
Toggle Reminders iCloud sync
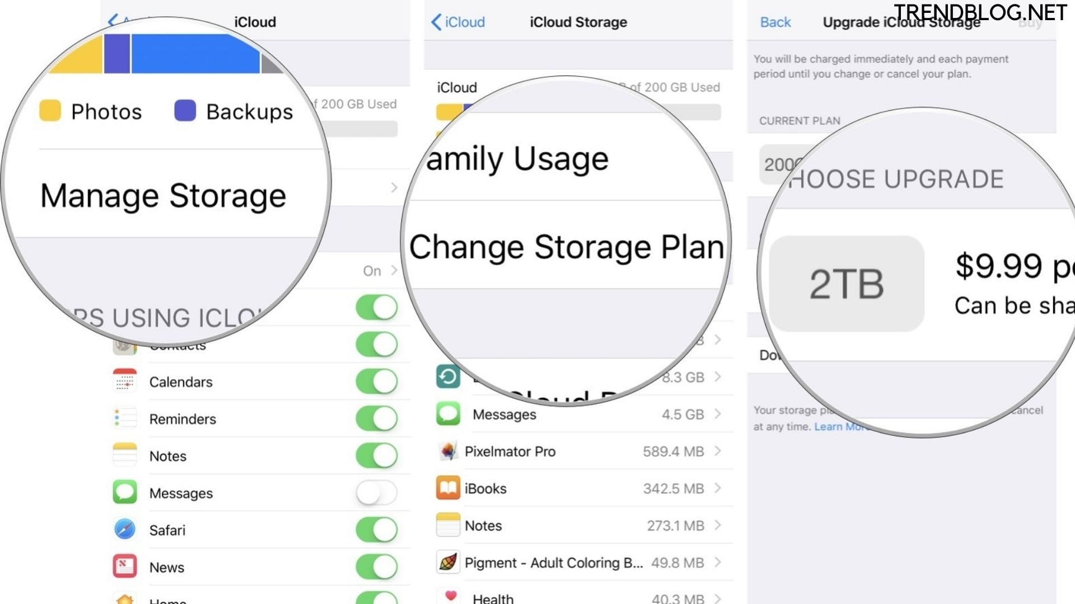pos(377,418)
